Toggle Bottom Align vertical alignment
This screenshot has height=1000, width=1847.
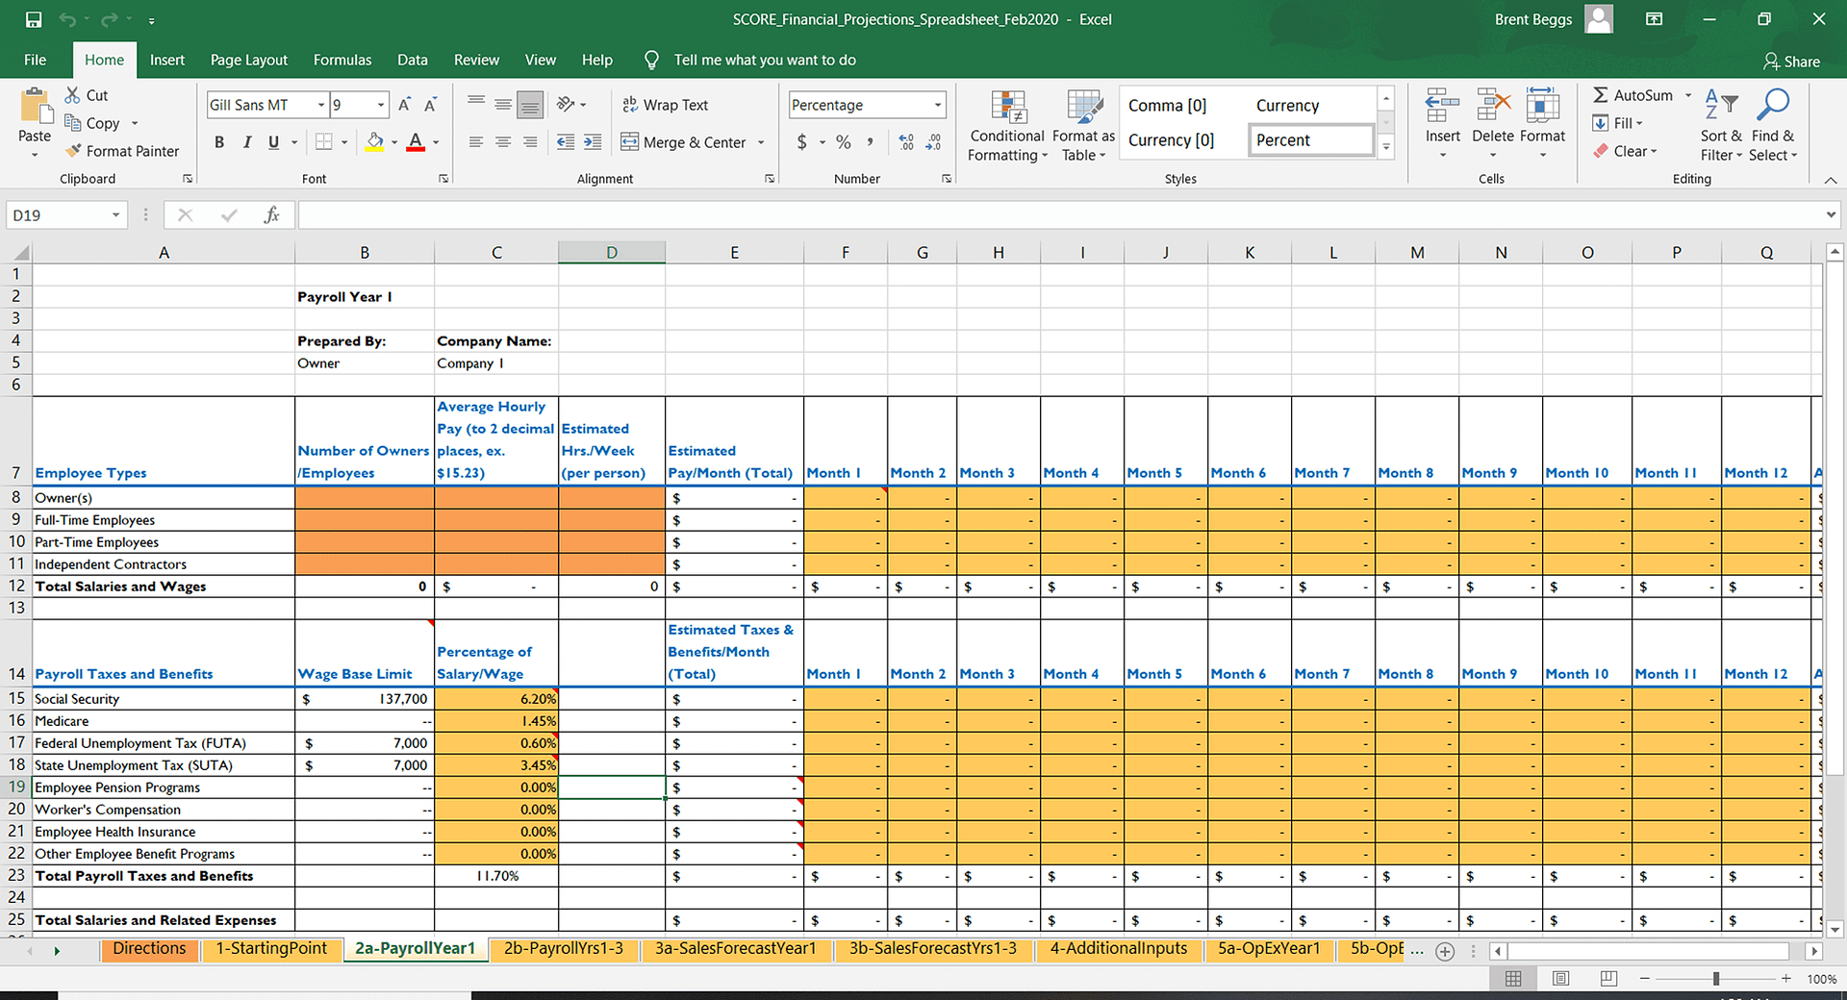tap(530, 104)
